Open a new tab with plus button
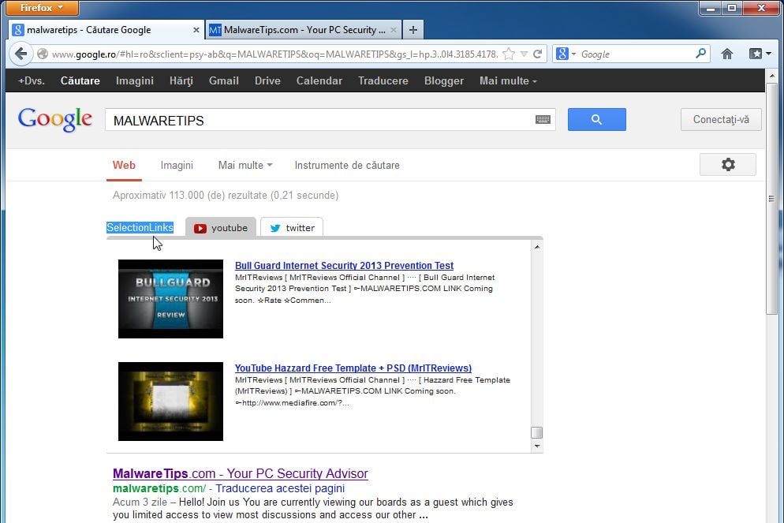The height and width of the screenshot is (523, 784). click(413, 30)
